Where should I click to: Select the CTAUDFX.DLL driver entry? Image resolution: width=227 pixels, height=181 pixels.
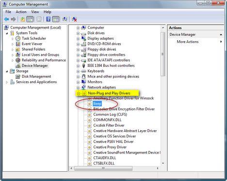105,158
